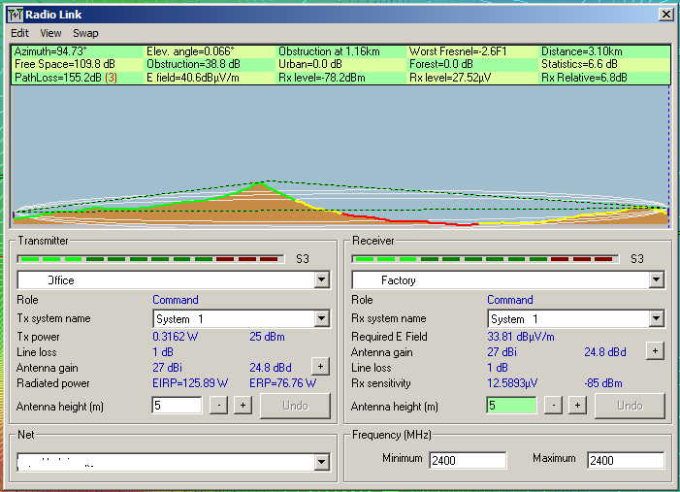Click the transmitter S3 signal meter bar
This screenshot has height=492, width=680.
click(x=152, y=259)
